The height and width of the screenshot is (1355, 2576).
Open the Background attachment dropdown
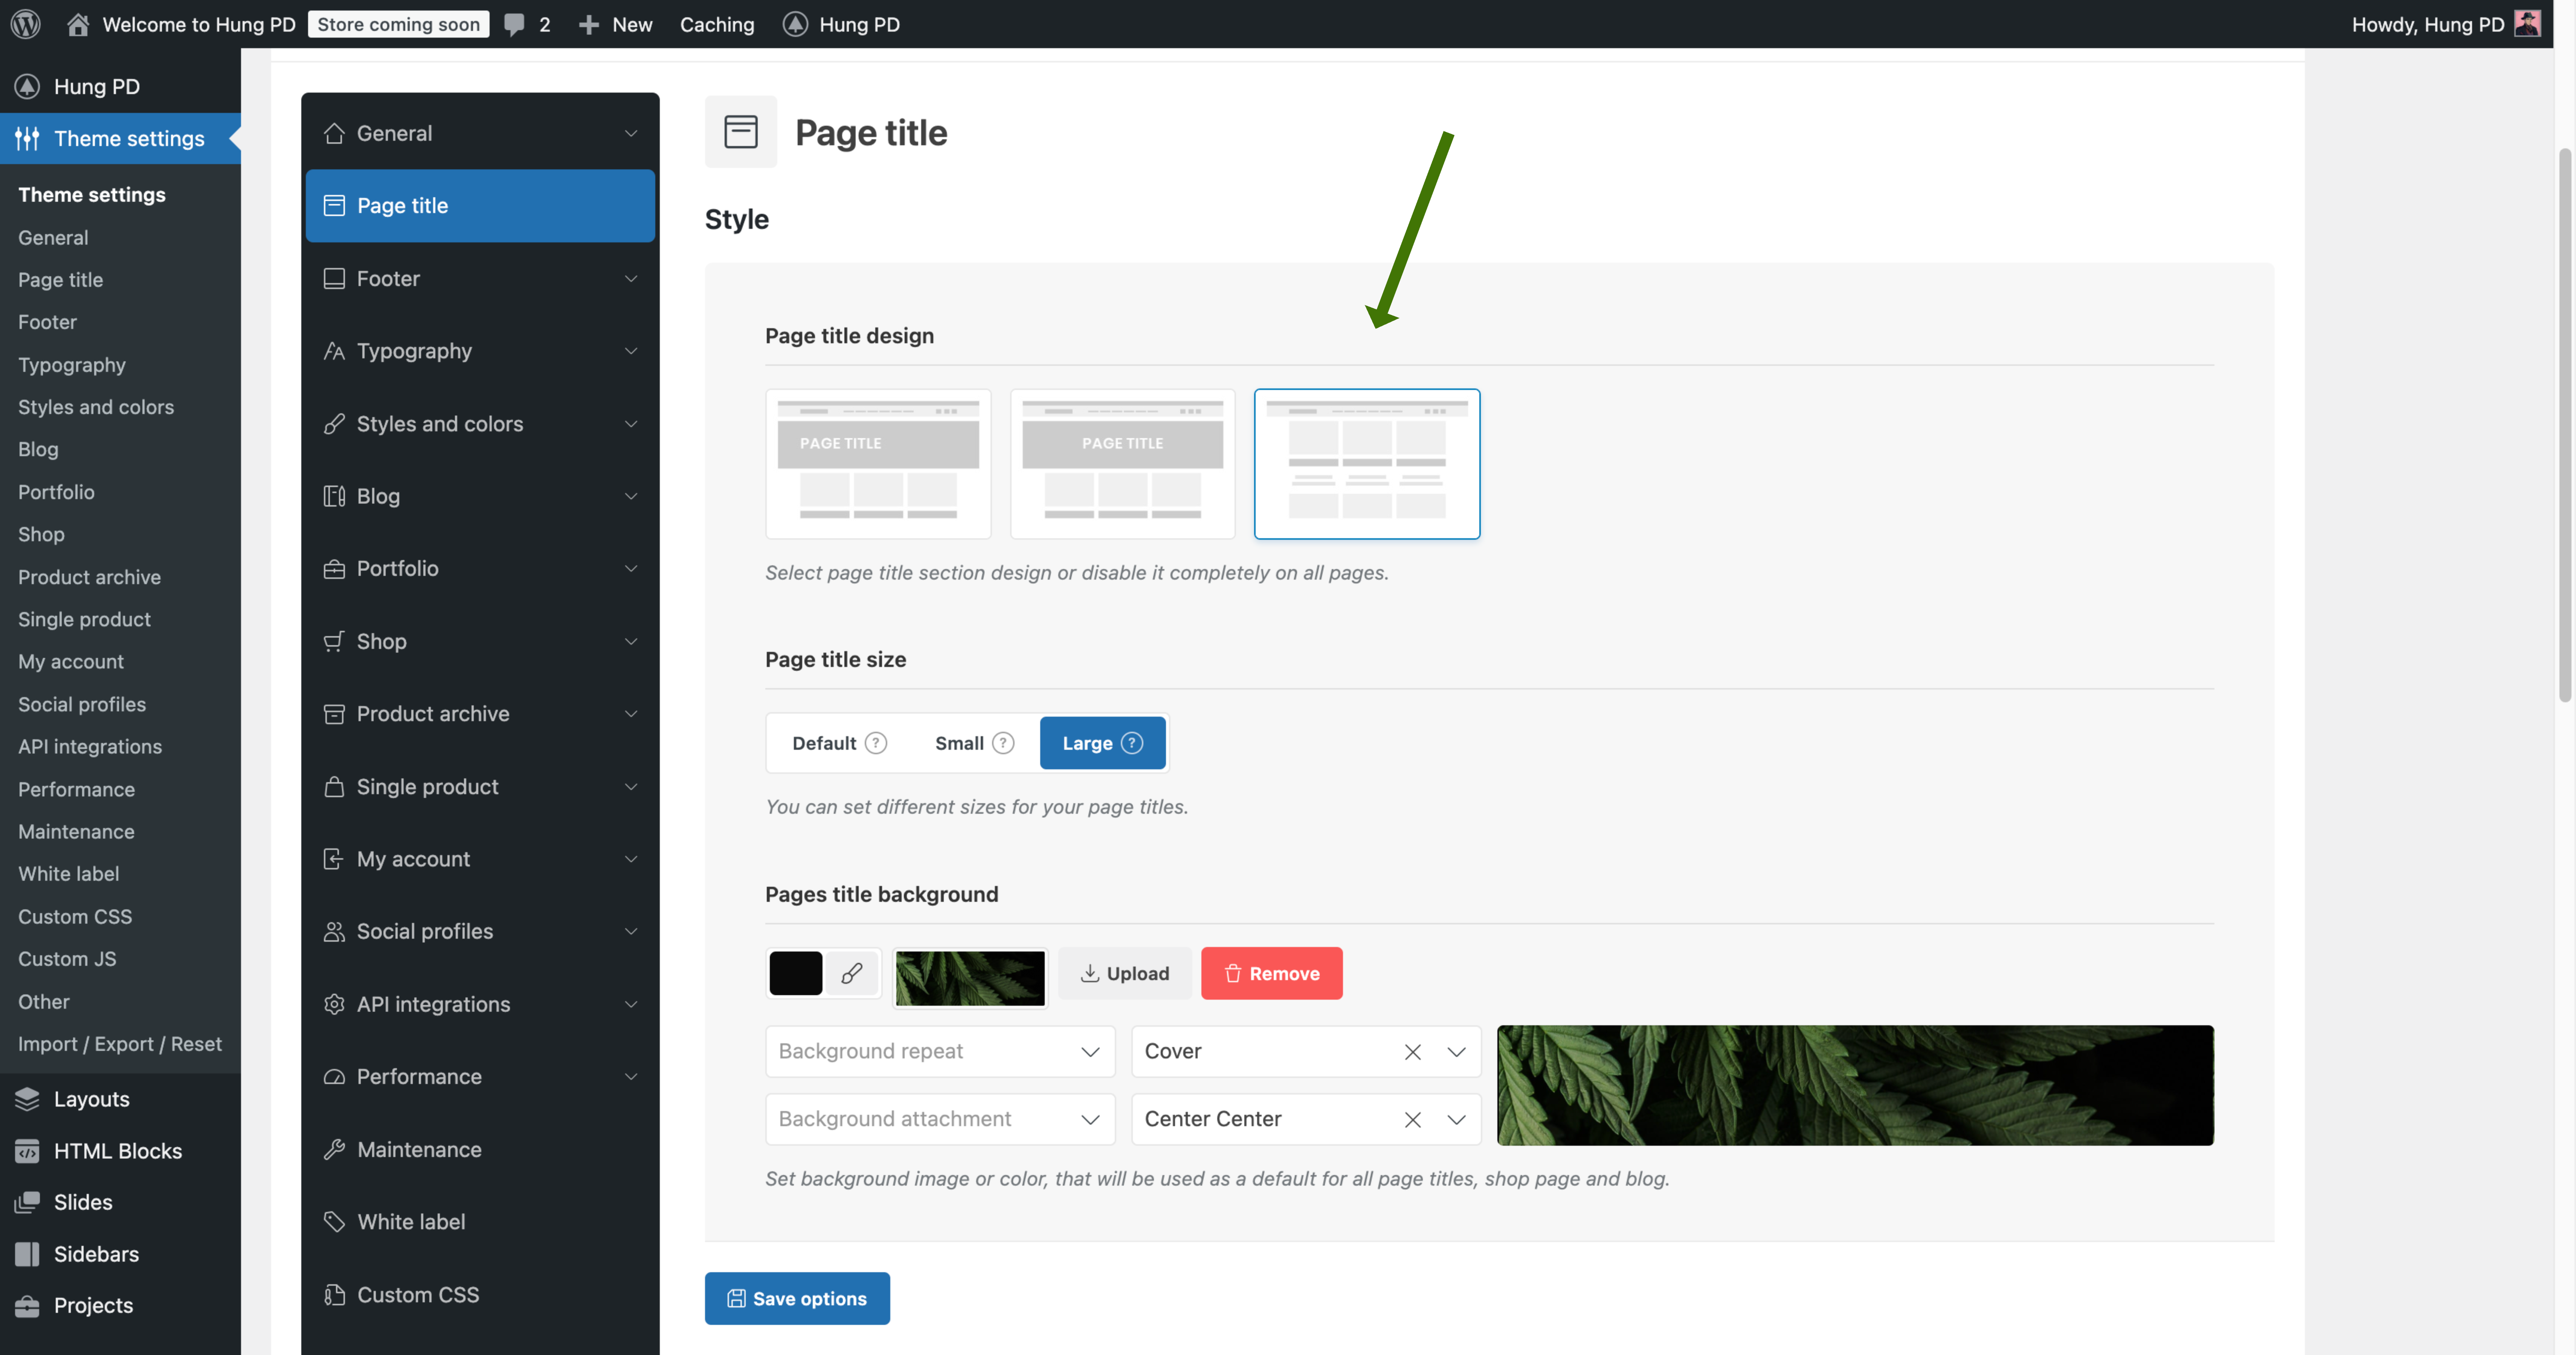coord(940,1119)
